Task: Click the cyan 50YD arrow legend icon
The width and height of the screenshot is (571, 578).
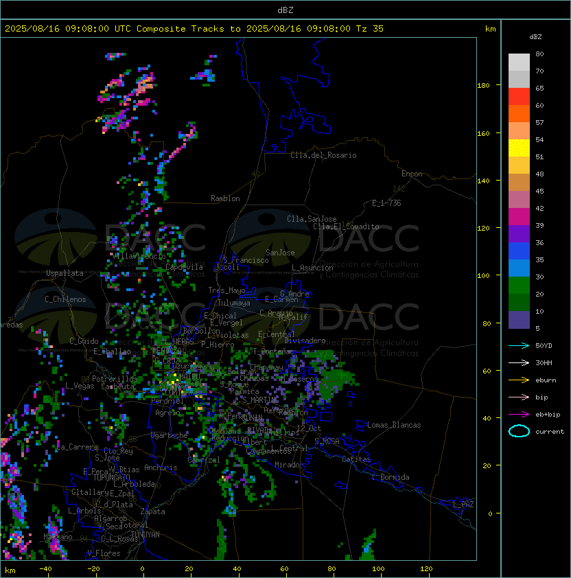Action: (519, 345)
